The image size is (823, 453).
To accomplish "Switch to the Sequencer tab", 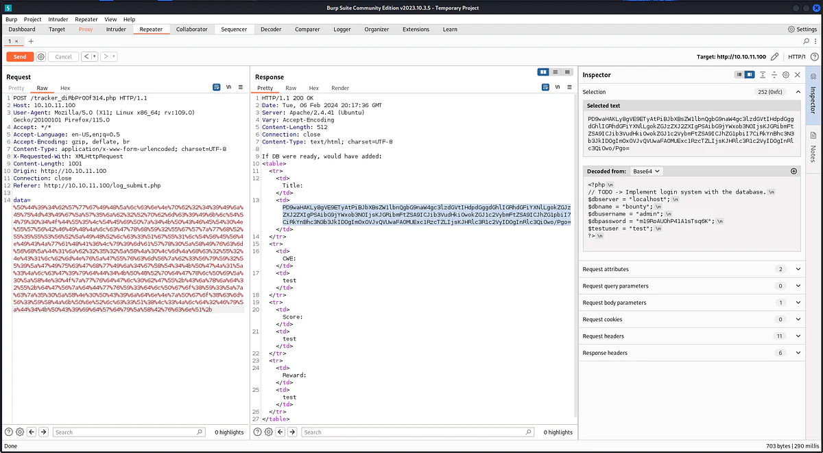I will (235, 30).
